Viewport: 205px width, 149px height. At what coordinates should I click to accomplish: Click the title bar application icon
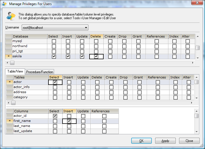pos(5,4)
